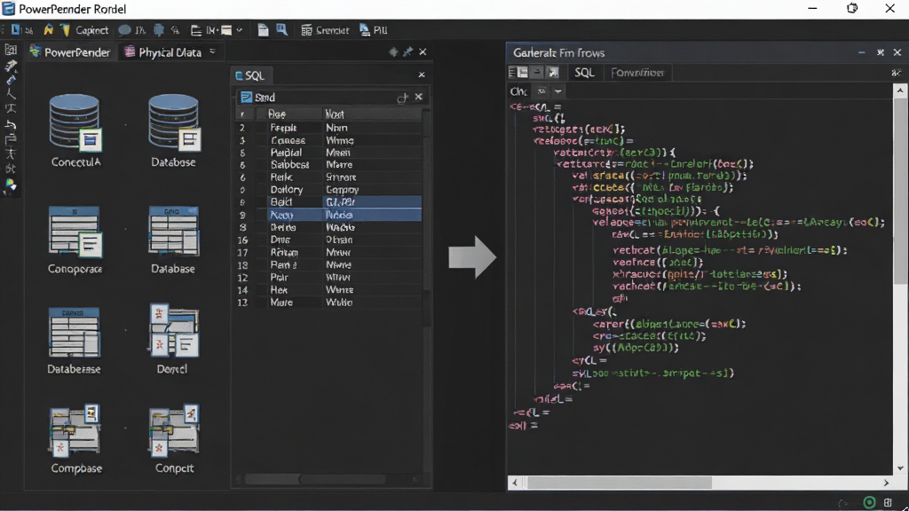Viewport: 909px width, 511px height.
Task: Switch to the PowerPender tab
Action: 70,52
